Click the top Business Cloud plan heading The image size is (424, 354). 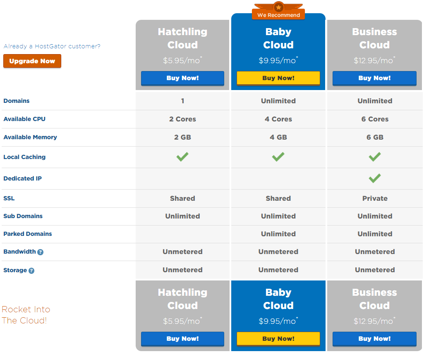click(x=374, y=38)
